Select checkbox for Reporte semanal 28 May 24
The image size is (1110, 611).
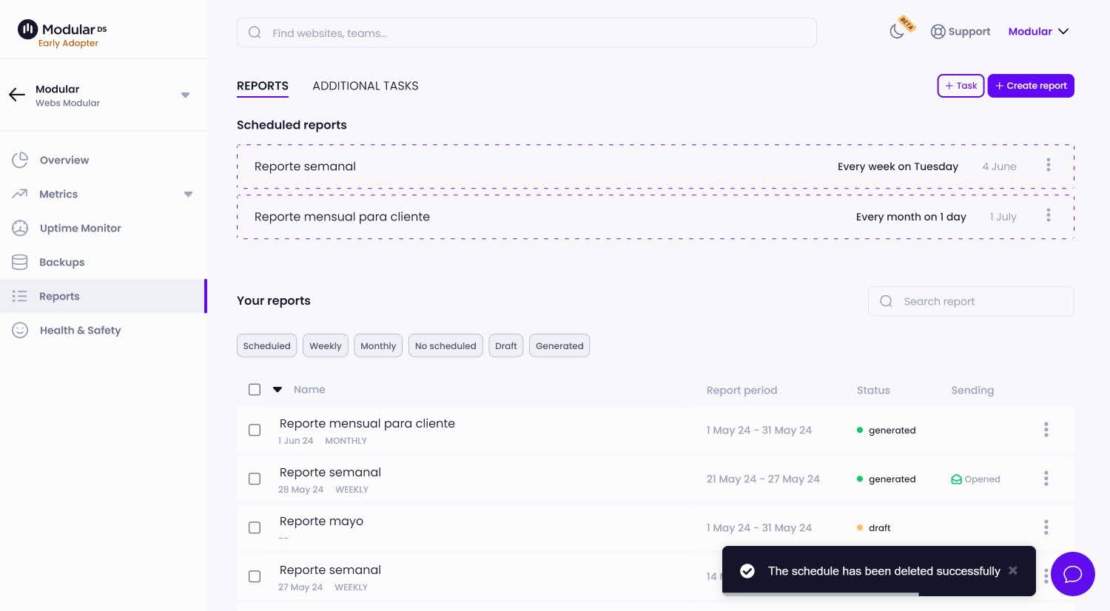coord(255,479)
